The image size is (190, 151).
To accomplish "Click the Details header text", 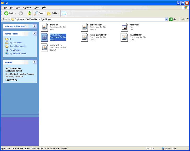I will coord(9,62).
